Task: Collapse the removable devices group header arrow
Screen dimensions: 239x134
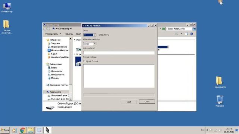Action: point(75,54)
